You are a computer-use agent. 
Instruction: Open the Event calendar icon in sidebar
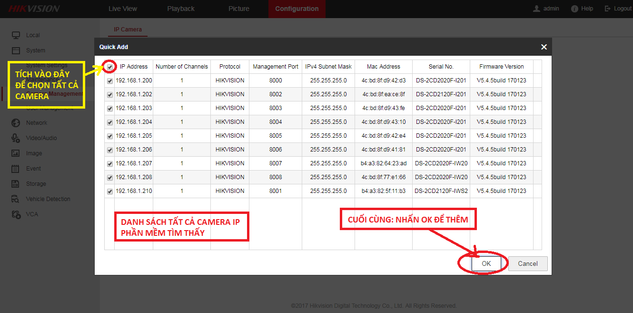[x=16, y=169]
